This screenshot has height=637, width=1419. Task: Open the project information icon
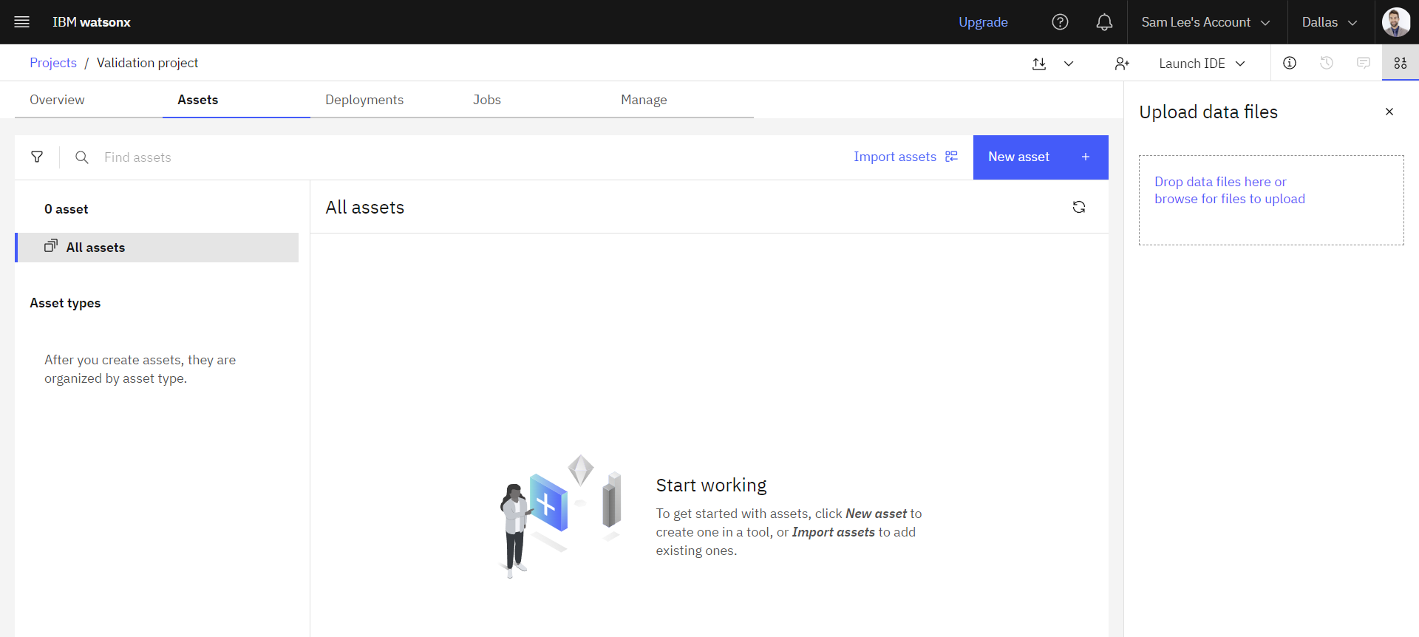(x=1290, y=63)
